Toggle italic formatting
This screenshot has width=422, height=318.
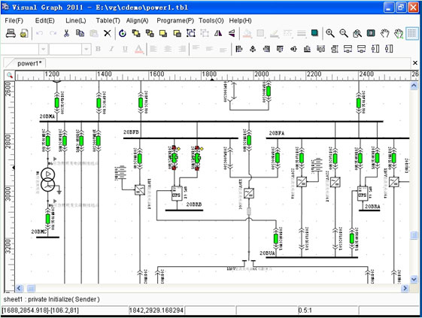pos(111,49)
